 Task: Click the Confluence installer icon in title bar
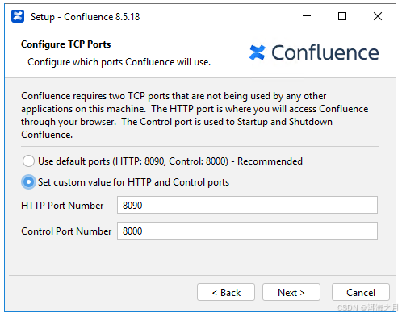pos(18,16)
